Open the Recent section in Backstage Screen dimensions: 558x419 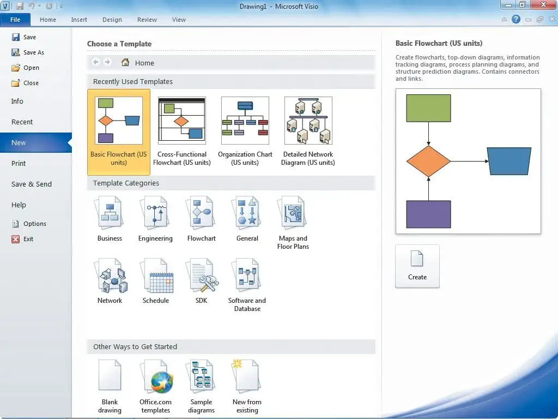pyautogui.click(x=22, y=122)
